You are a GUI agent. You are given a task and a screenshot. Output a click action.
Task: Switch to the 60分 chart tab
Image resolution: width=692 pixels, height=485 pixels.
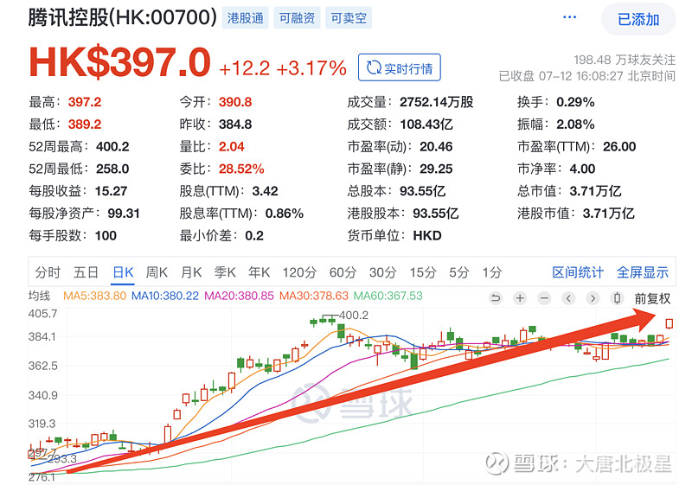(x=343, y=272)
